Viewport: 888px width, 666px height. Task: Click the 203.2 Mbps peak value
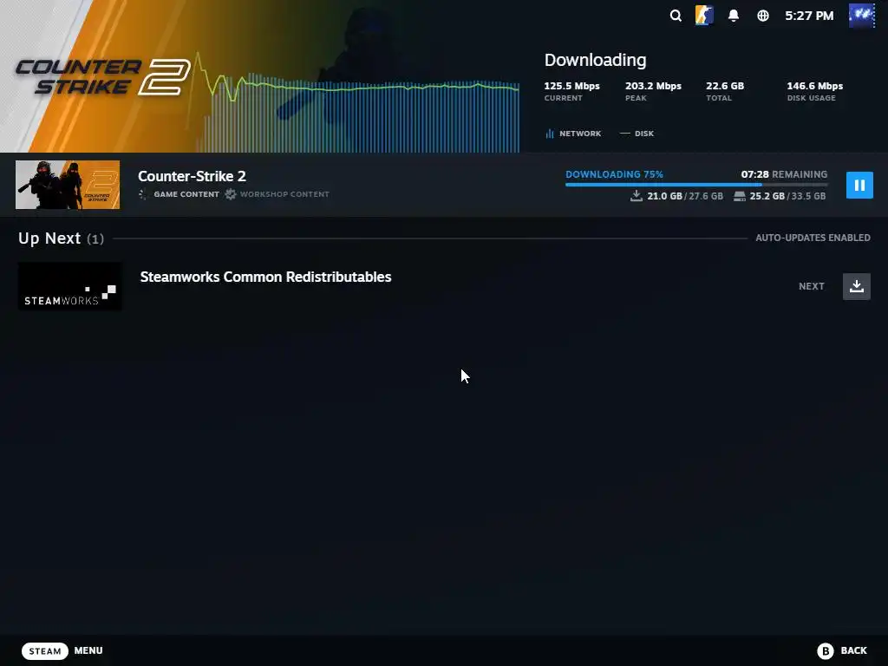click(x=653, y=86)
